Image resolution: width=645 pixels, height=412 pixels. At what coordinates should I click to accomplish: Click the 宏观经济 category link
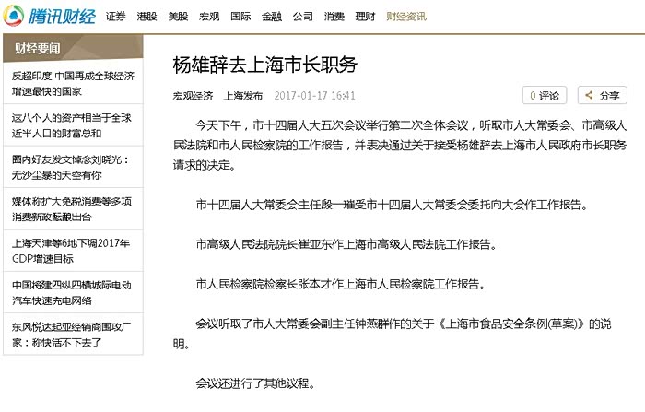[193, 96]
